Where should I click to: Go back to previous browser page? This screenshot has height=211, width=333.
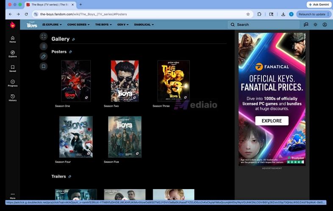coord(11,14)
